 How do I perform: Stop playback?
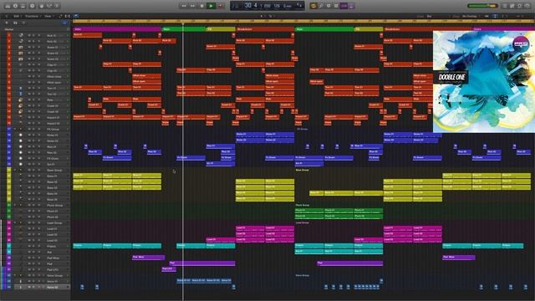(202, 6)
